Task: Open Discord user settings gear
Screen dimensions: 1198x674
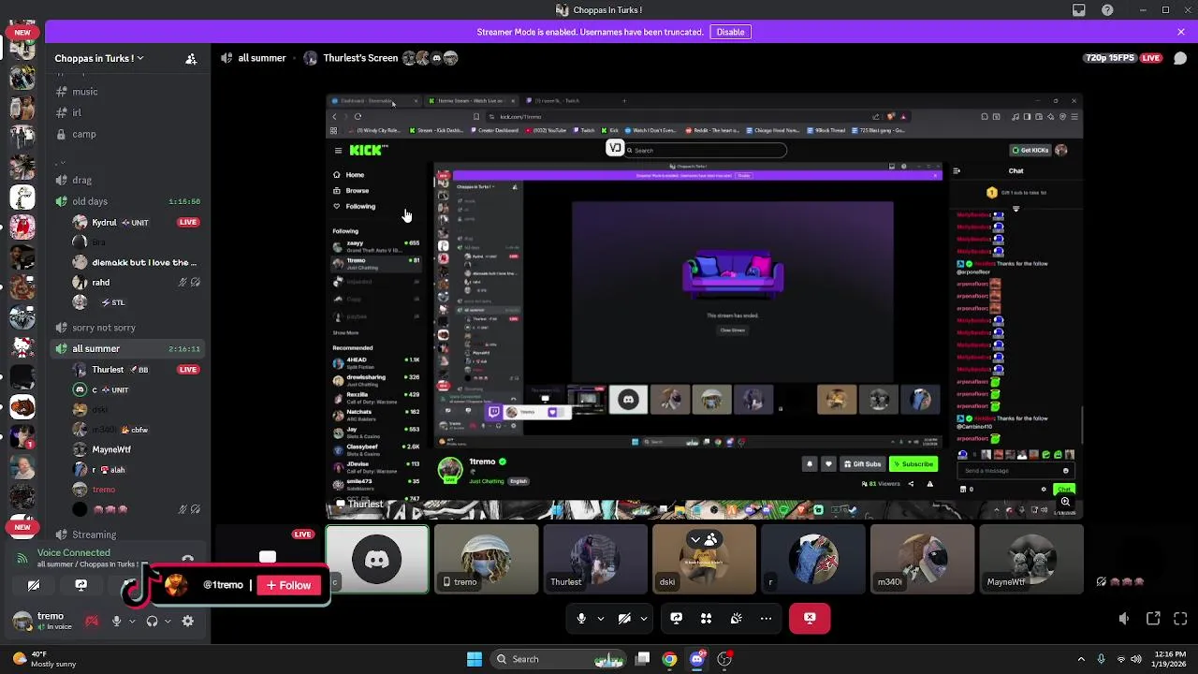Action: pos(188,621)
